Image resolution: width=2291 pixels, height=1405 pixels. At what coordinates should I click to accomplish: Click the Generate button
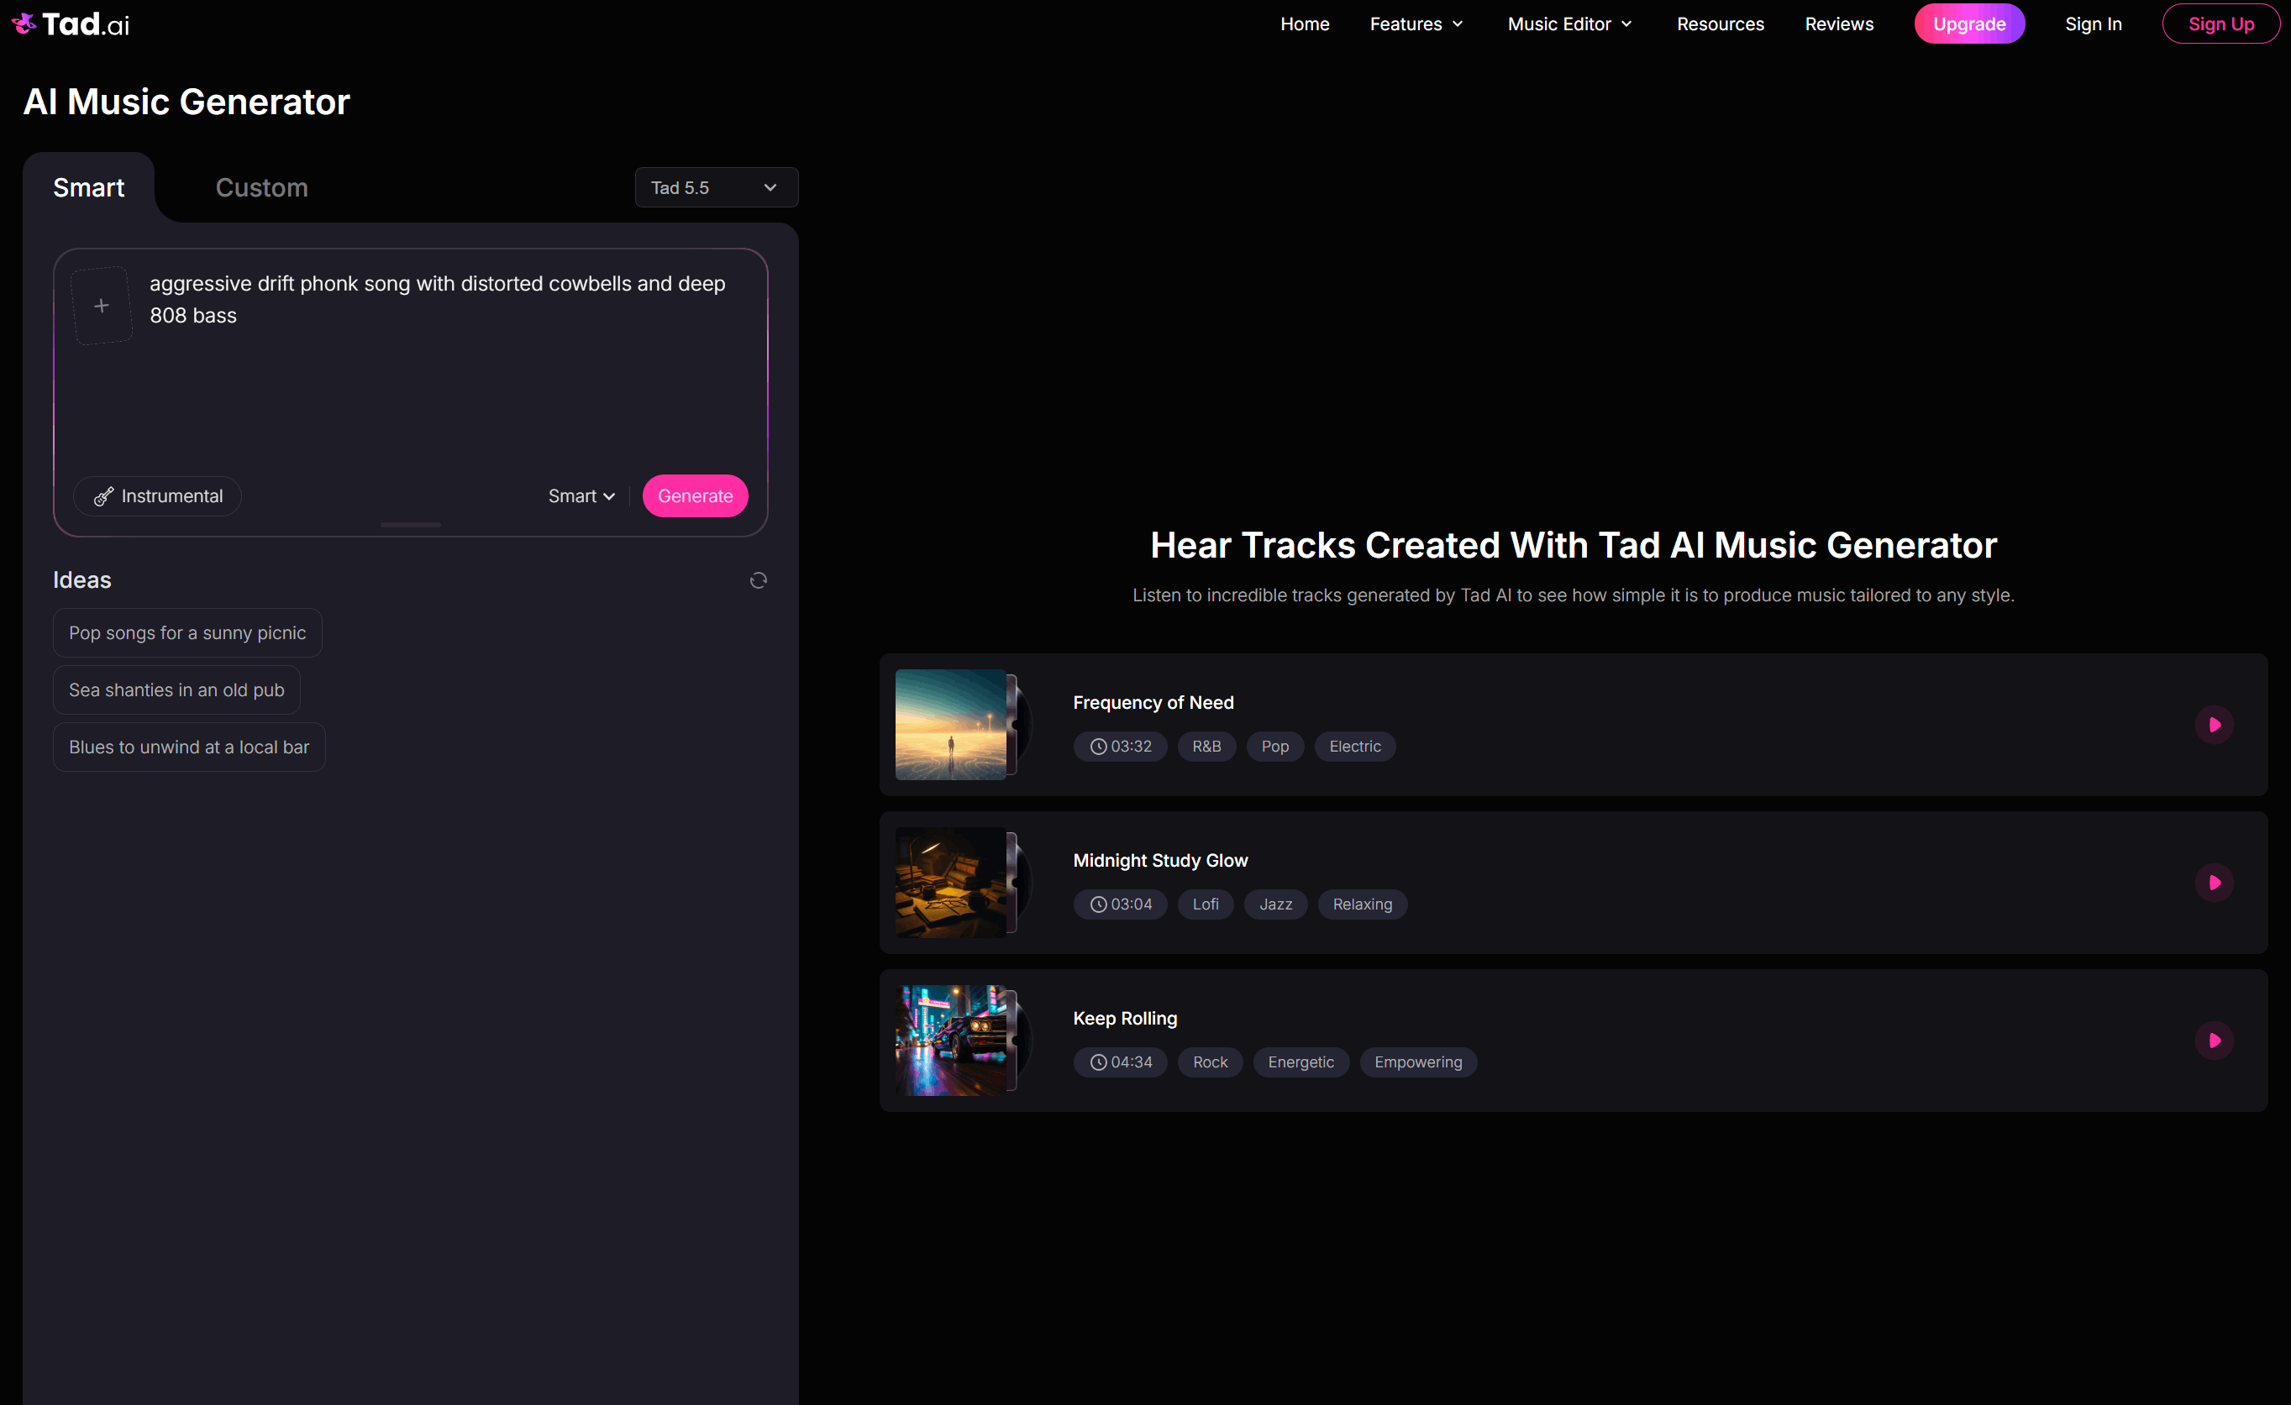click(695, 496)
